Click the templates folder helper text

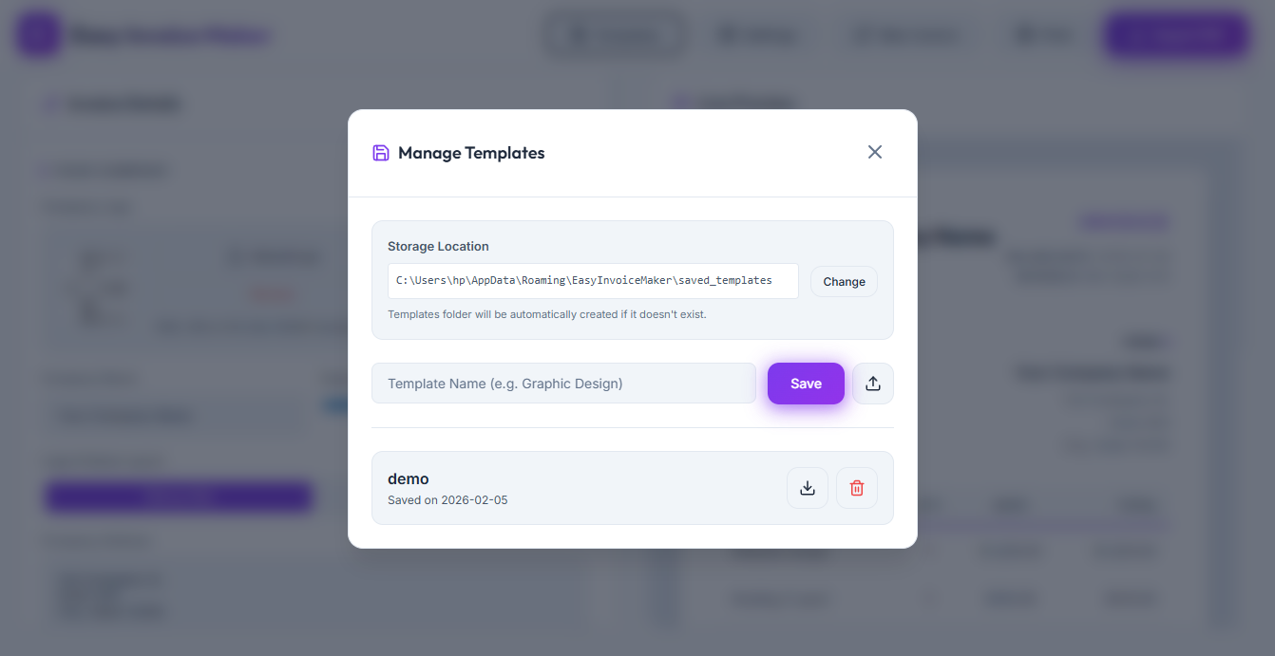pos(546,314)
